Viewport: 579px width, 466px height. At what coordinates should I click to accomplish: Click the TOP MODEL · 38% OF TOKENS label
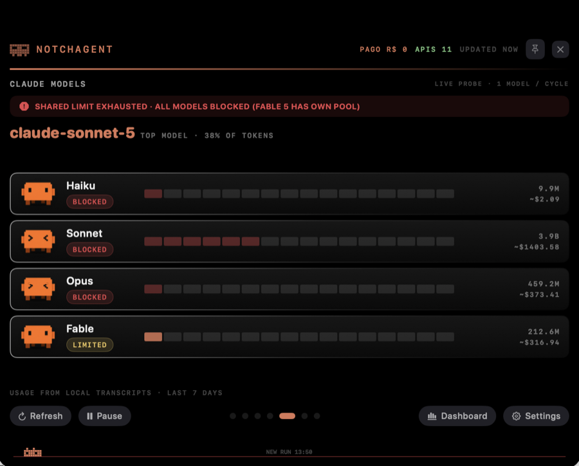[207, 136]
